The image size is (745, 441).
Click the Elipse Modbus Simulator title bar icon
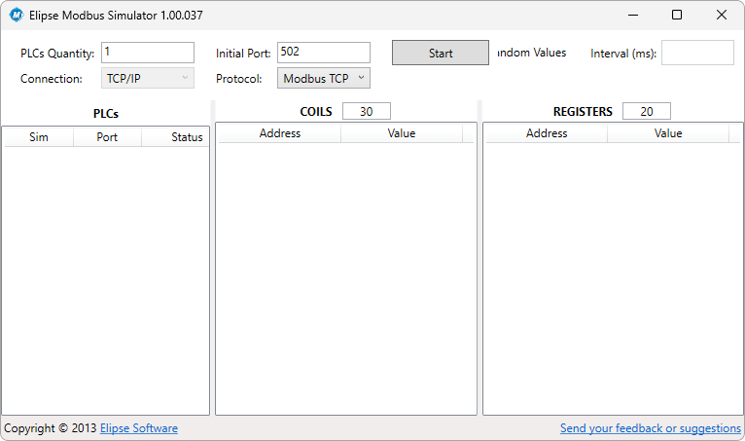(16, 15)
